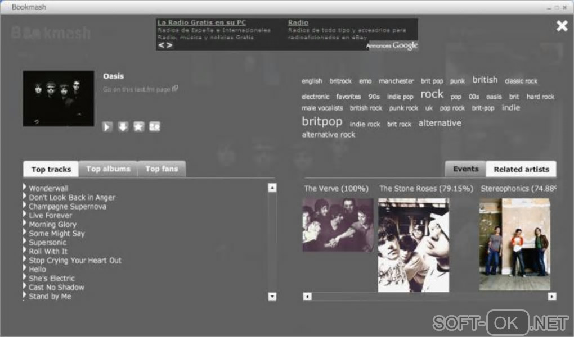
Task: Select the 'emo' tag
Action: point(365,81)
